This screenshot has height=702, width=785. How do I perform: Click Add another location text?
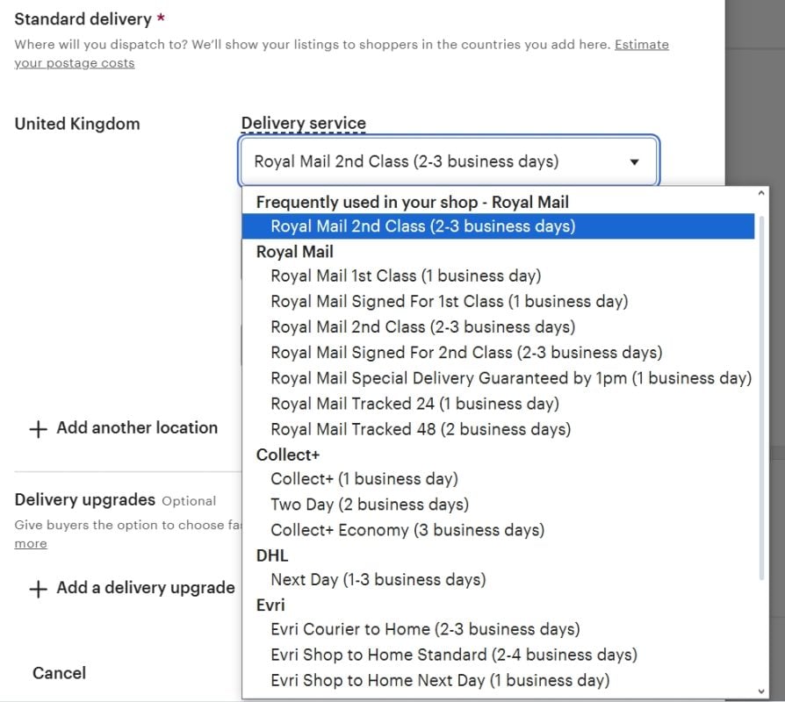click(x=137, y=428)
